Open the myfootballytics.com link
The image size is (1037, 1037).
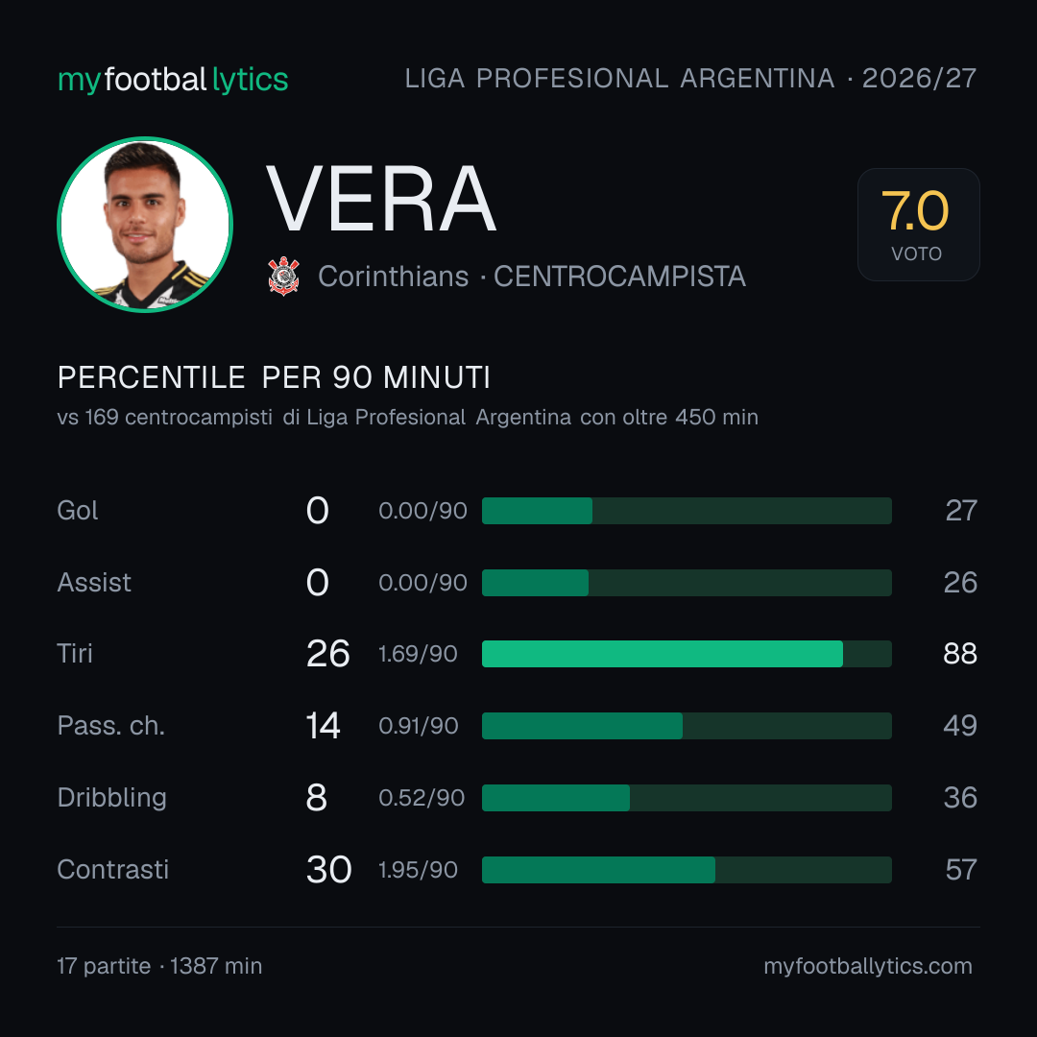click(x=868, y=966)
